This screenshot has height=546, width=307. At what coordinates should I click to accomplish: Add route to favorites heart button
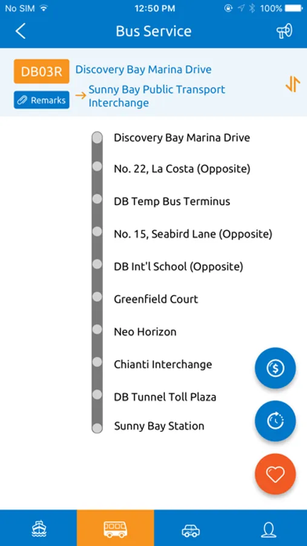pos(276,474)
